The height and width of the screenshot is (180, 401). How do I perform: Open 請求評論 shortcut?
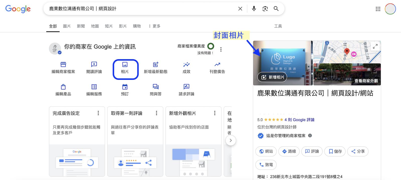pyautogui.click(x=186, y=90)
